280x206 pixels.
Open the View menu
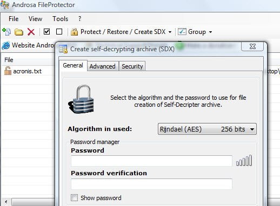click(x=35, y=19)
